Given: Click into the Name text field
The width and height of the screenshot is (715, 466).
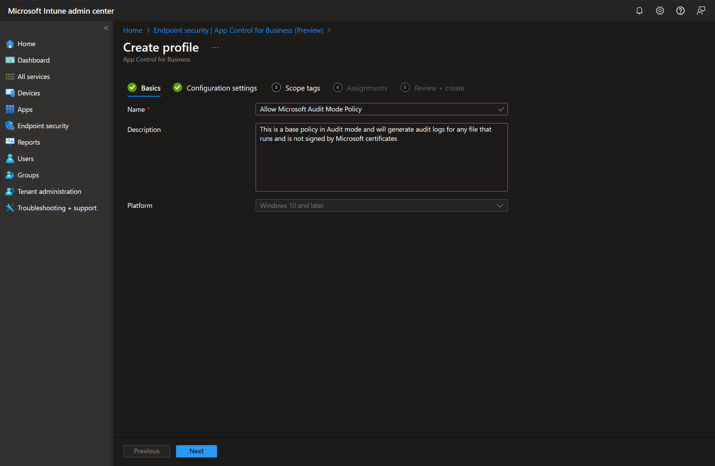Looking at the screenshot, I should coord(376,109).
